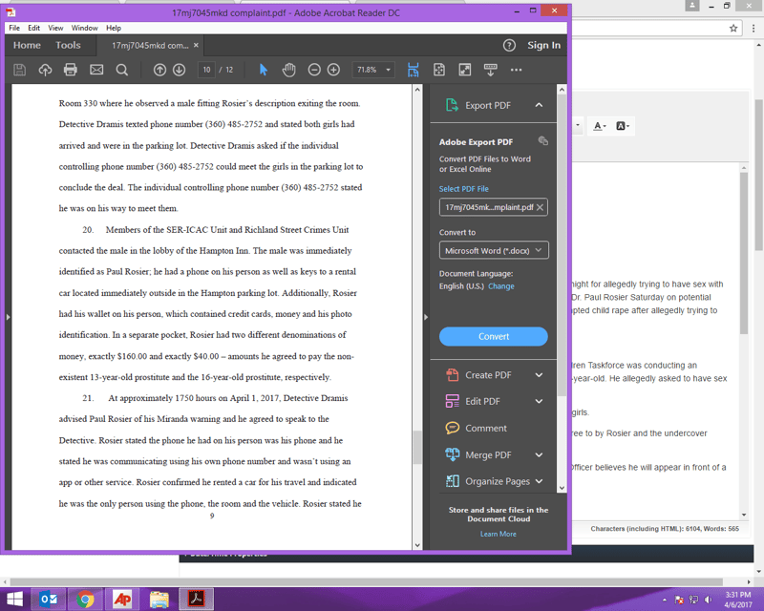Open the zoom level 71.8% dropdown

(x=372, y=70)
